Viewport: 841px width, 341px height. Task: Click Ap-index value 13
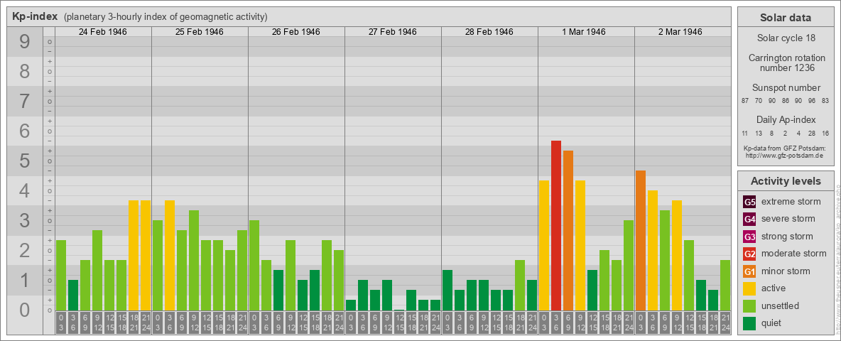[x=759, y=133]
